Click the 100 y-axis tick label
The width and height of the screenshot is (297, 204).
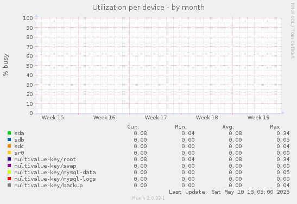[x=28, y=18]
